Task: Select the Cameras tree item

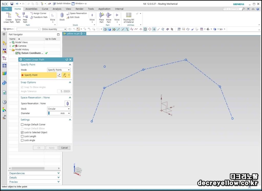Action: click(22, 46)
